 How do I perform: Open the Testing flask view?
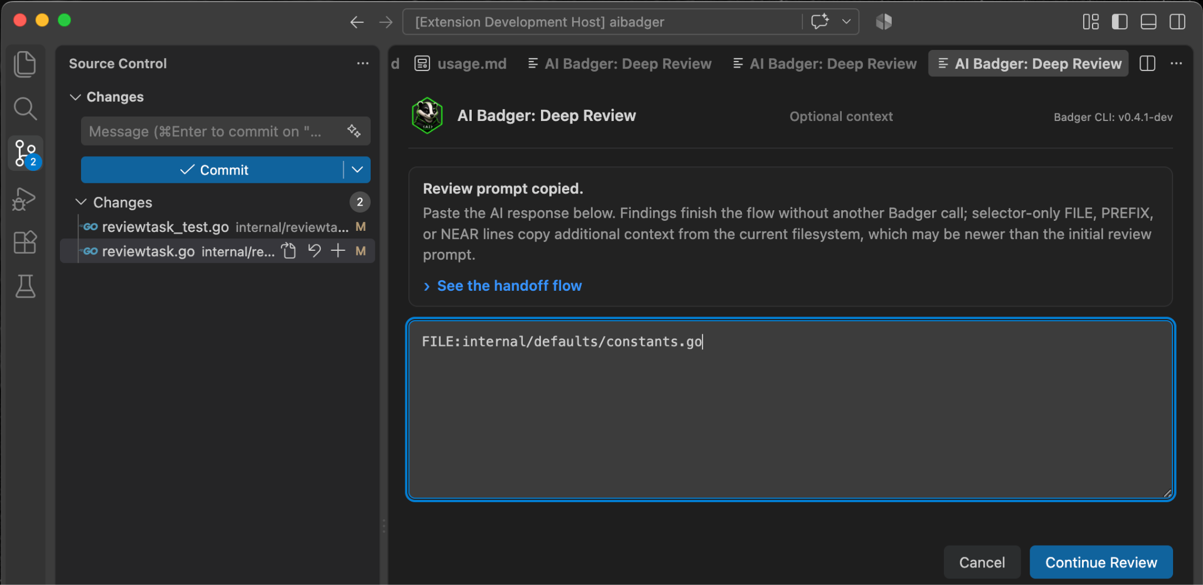click(25, 286)
